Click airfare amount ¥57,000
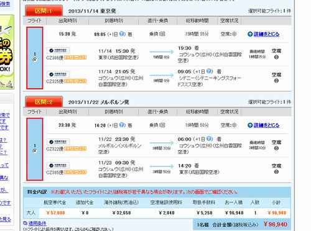Viewport: 311px width, 231px height. pyautogui.click(x=56, y=213)
